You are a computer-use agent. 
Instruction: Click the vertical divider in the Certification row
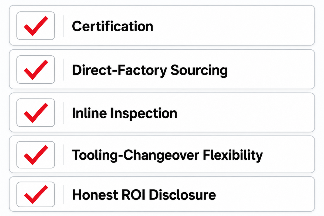(x=64, y=26)
